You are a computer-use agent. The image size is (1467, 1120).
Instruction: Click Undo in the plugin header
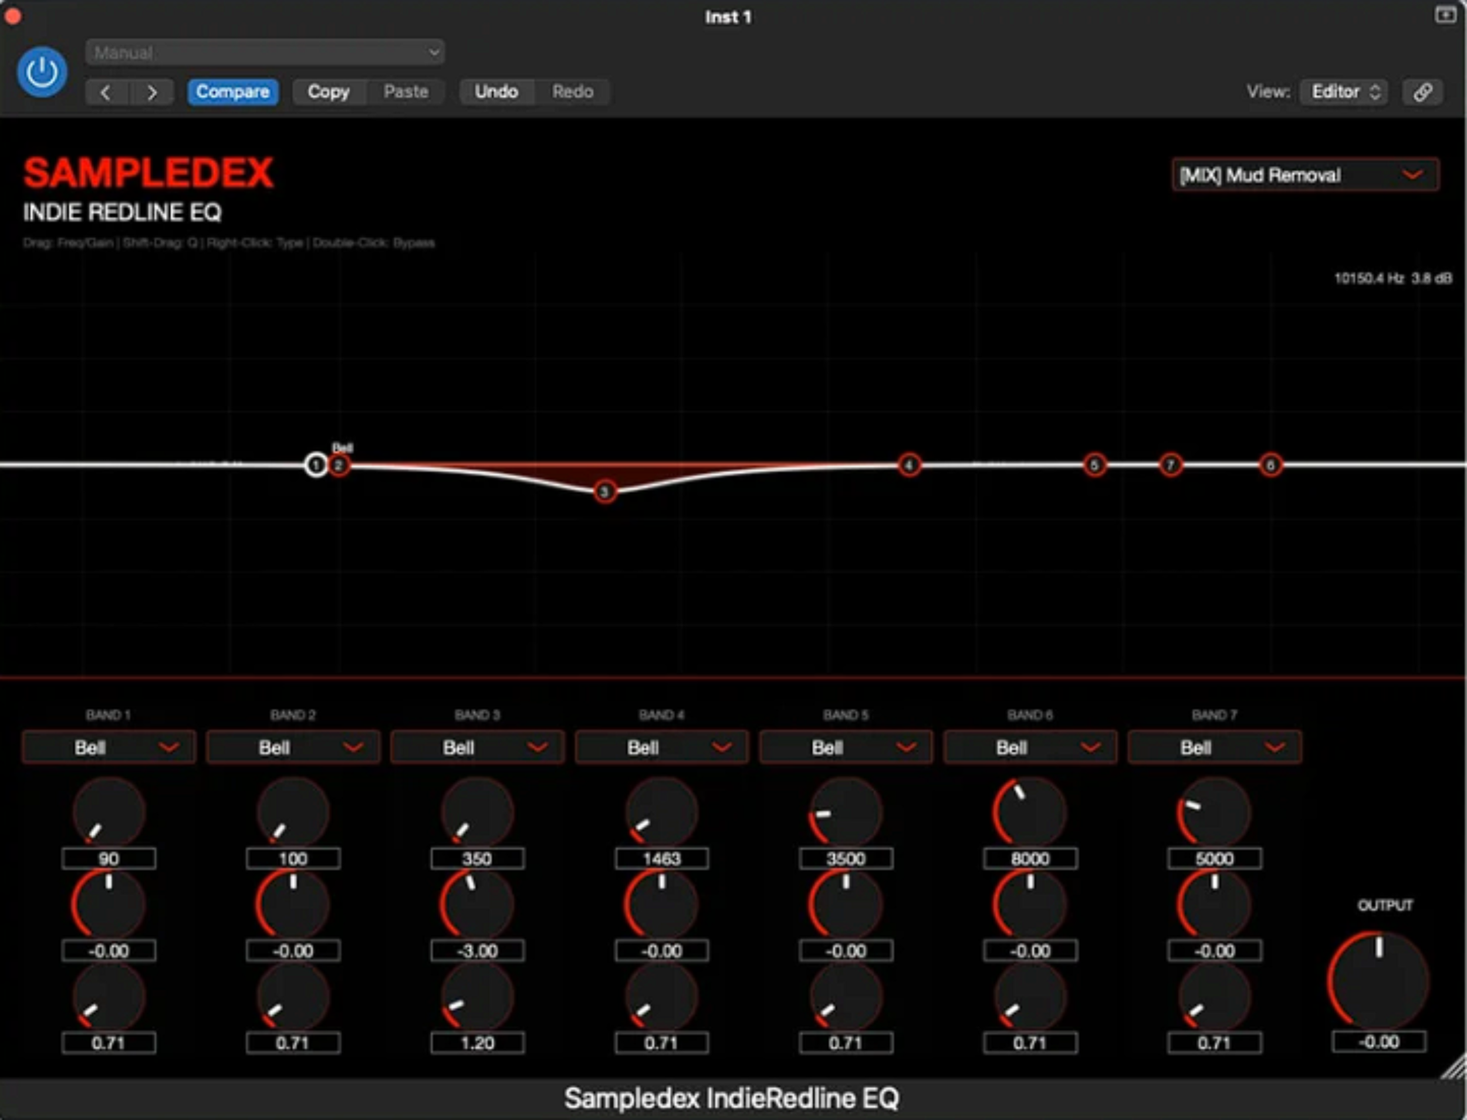point(496,92)
